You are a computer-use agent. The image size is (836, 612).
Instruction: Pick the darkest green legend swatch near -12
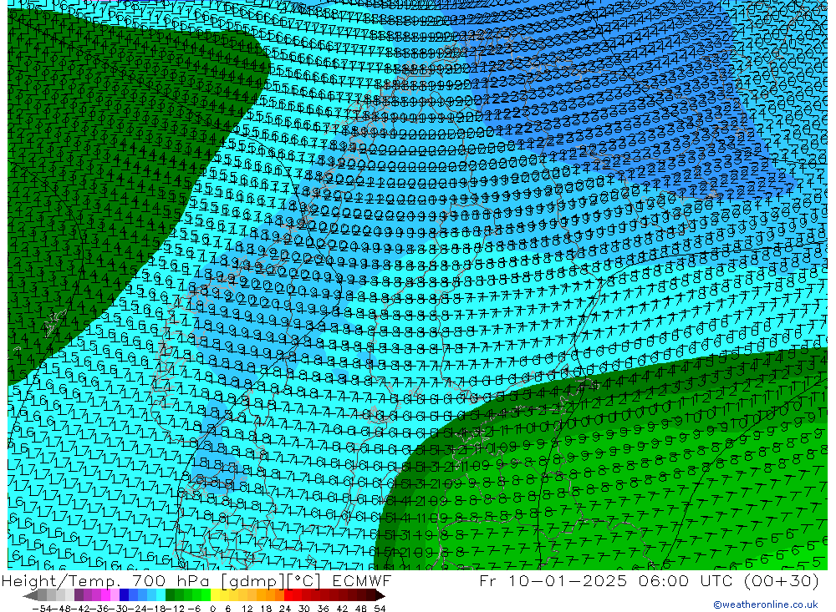170,595
